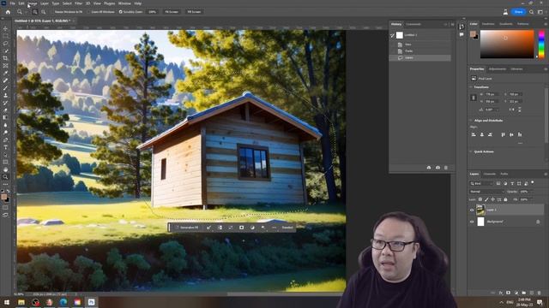Switch to the Swatches tab
The height and width of the screenshot is (308, 549).
click(488, 24)
